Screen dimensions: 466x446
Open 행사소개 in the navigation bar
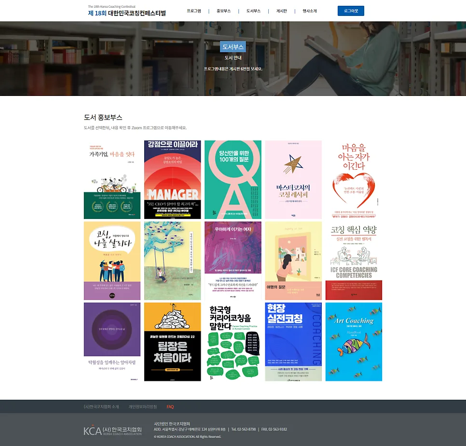pyautogui.click(x=310, y=11)
